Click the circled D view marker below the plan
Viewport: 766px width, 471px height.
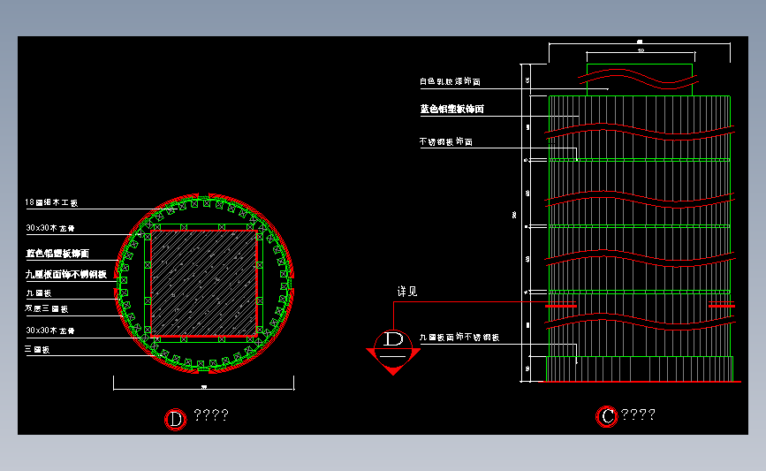pyautogui.click(x=176, y=419)
